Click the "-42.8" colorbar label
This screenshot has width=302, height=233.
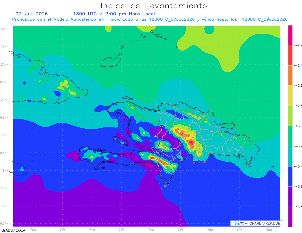[x=298, y=106]
